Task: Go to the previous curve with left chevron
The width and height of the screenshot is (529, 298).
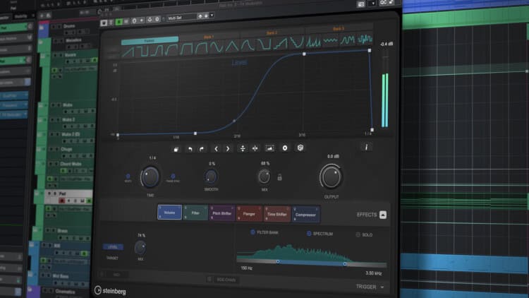Action: [217, 148]
